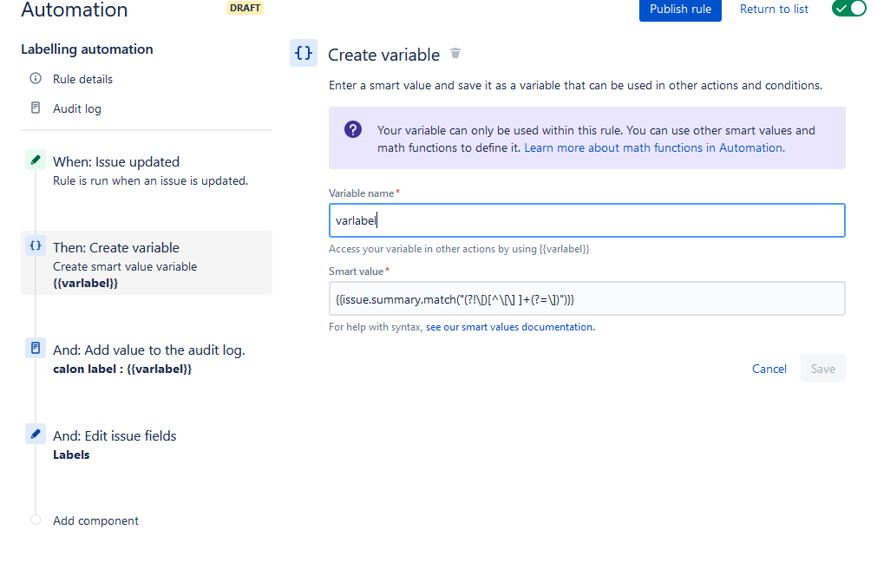Open the smart values documentation link
Screen dimensions: 877x569
(510, 327)
